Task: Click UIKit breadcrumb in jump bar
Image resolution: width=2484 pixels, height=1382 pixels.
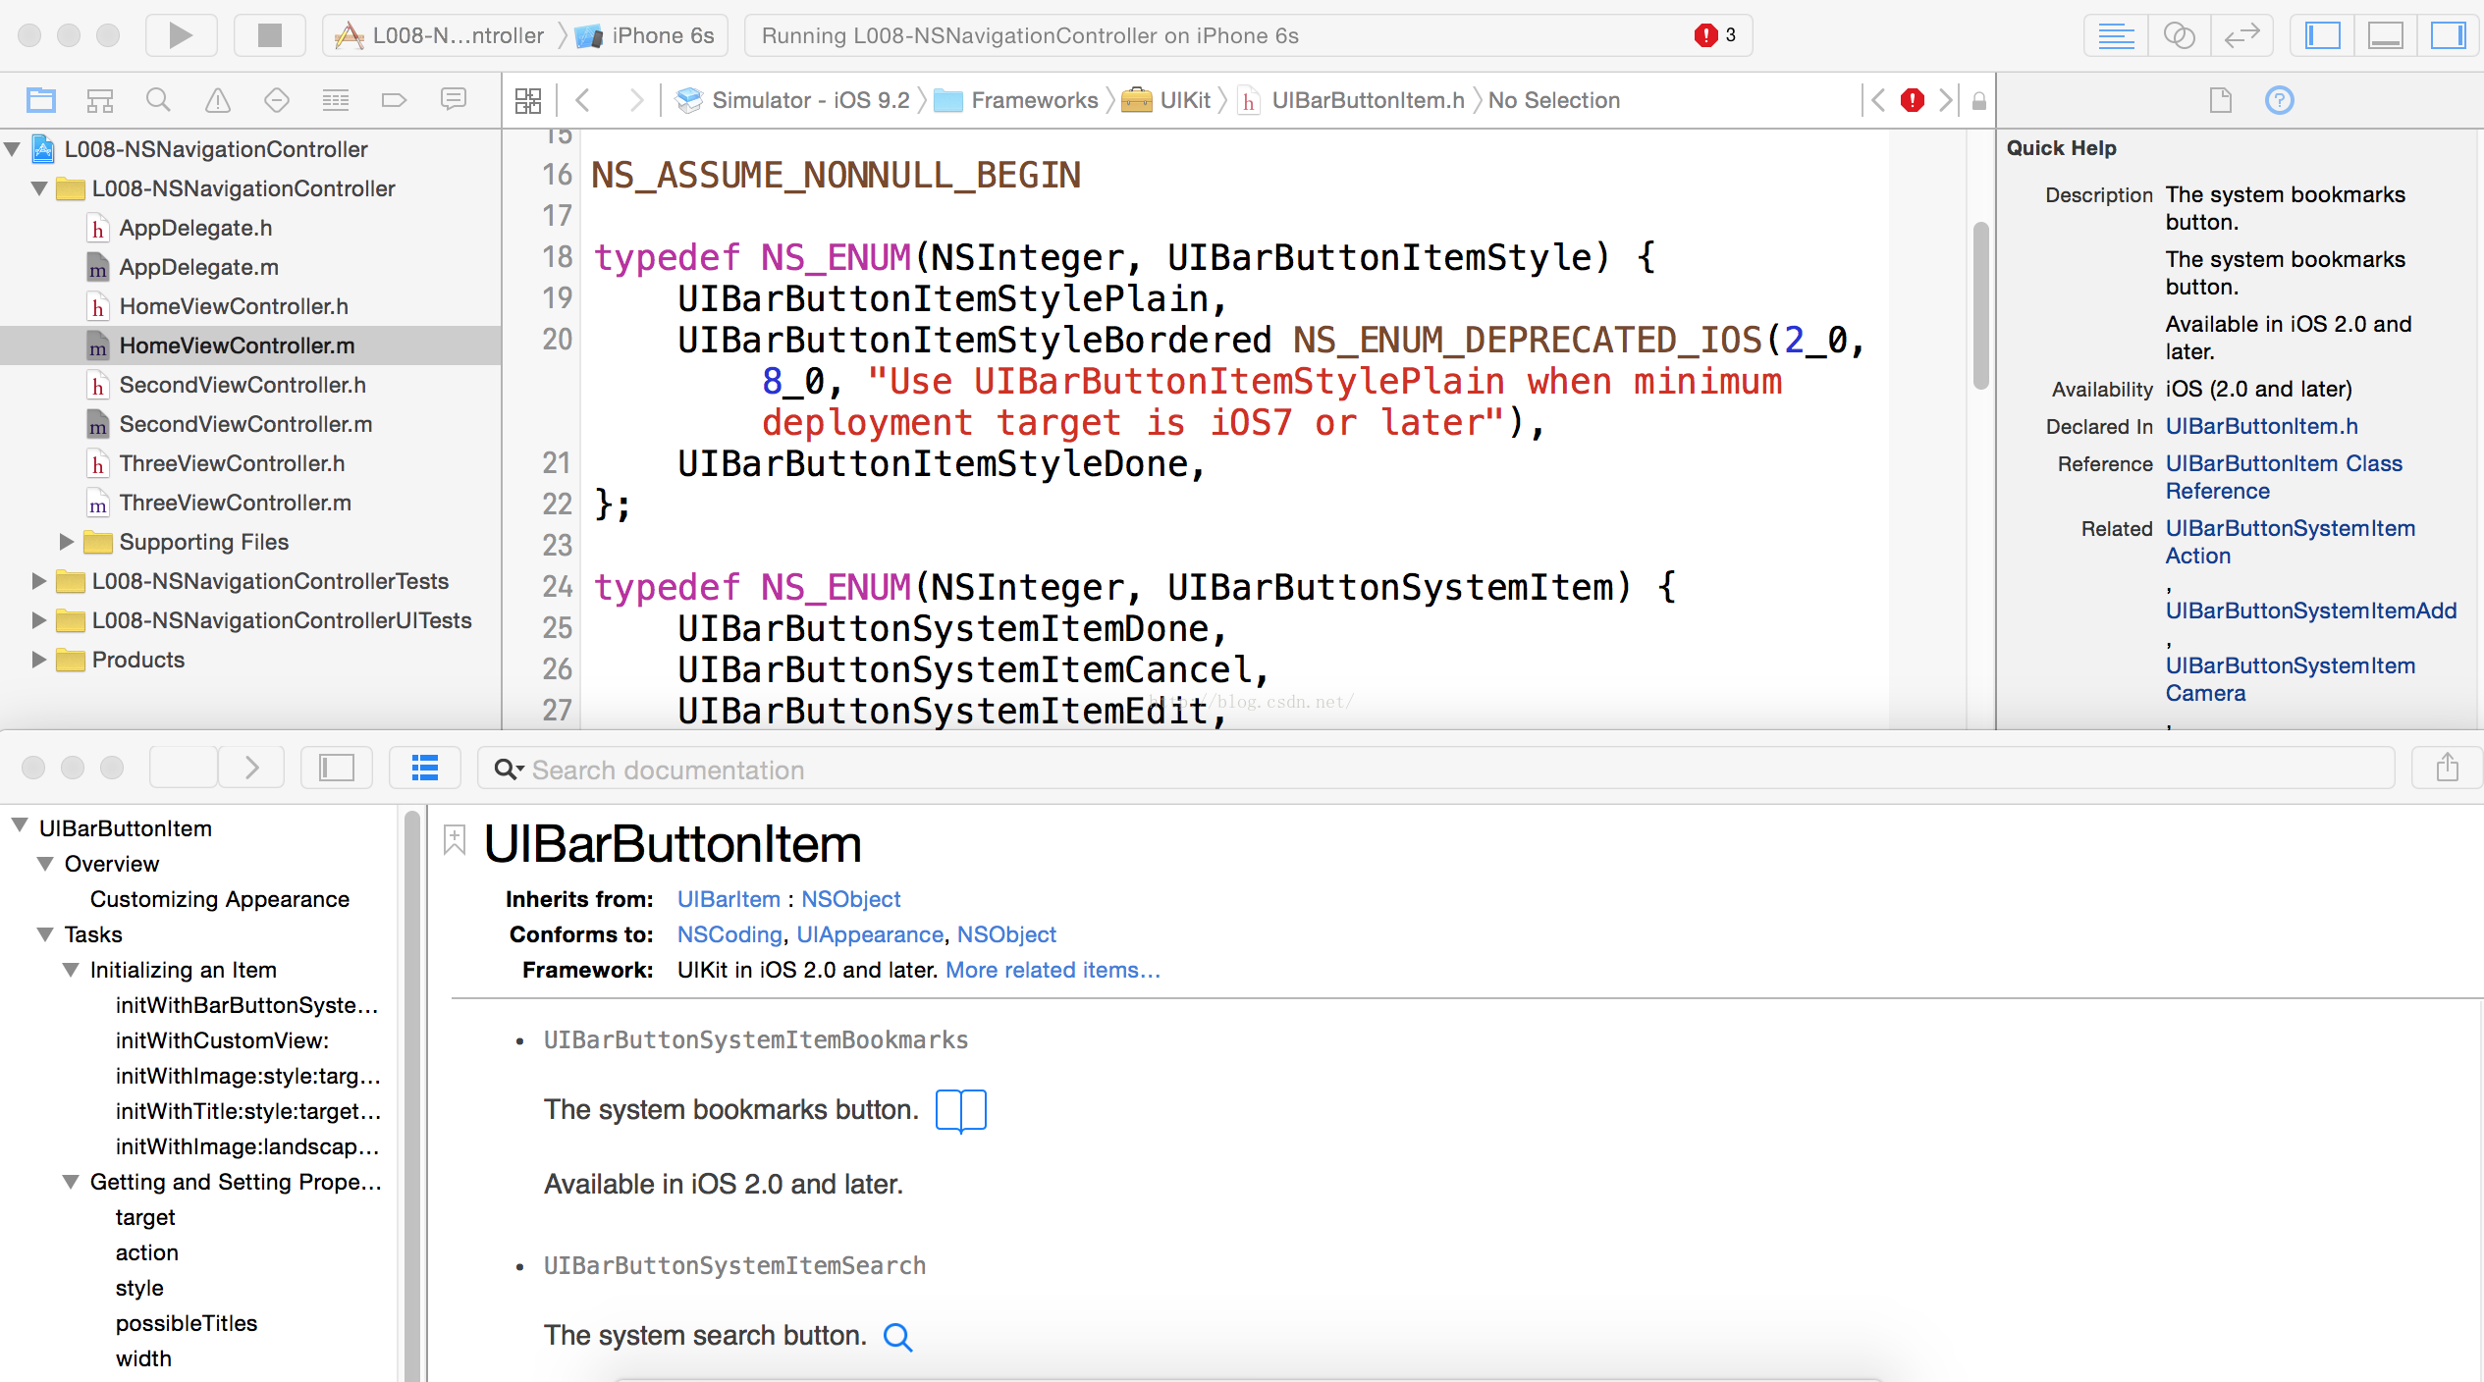Action: (x=1166, y=100)
